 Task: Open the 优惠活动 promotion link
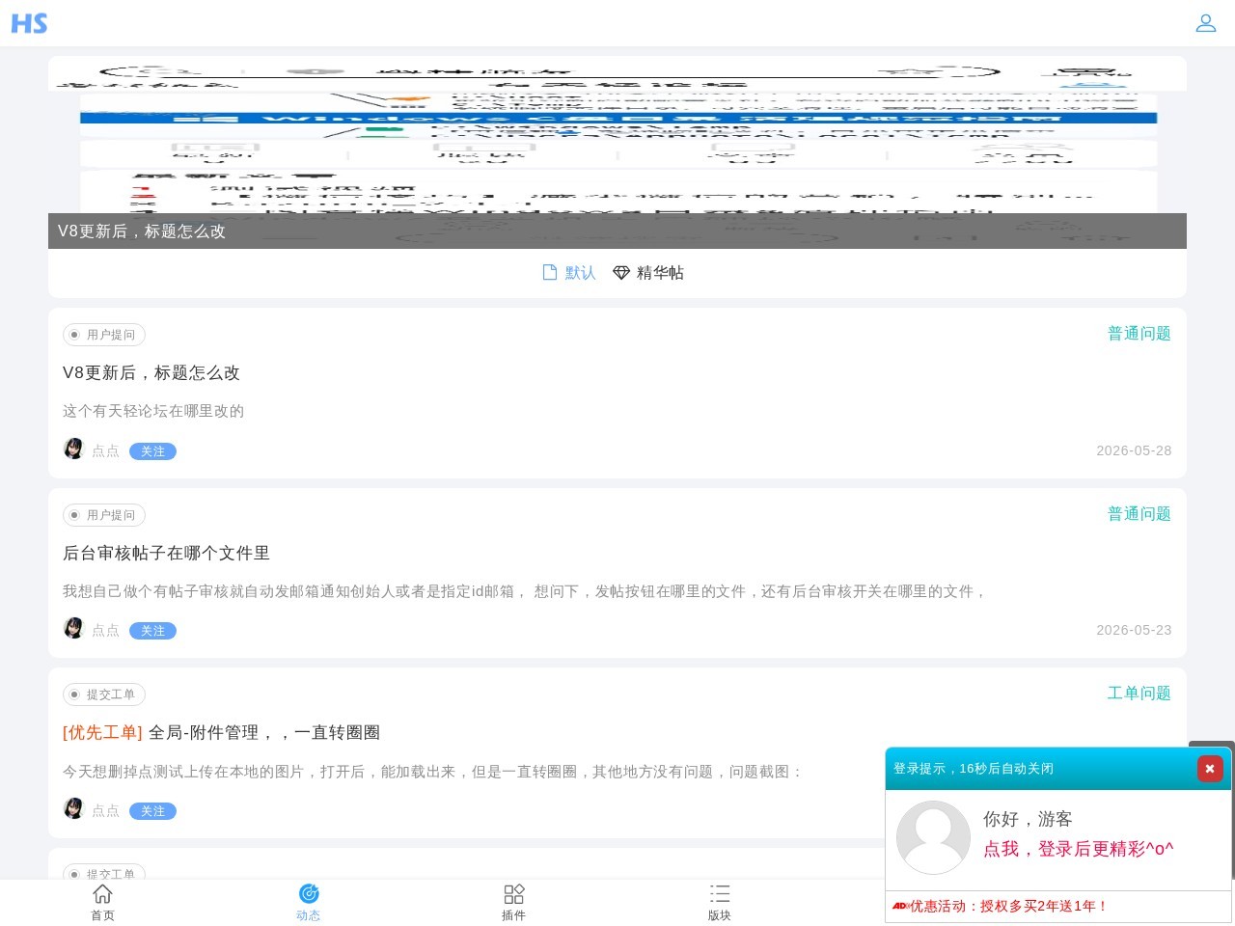pyautogui.click(x=1008, y=907)
